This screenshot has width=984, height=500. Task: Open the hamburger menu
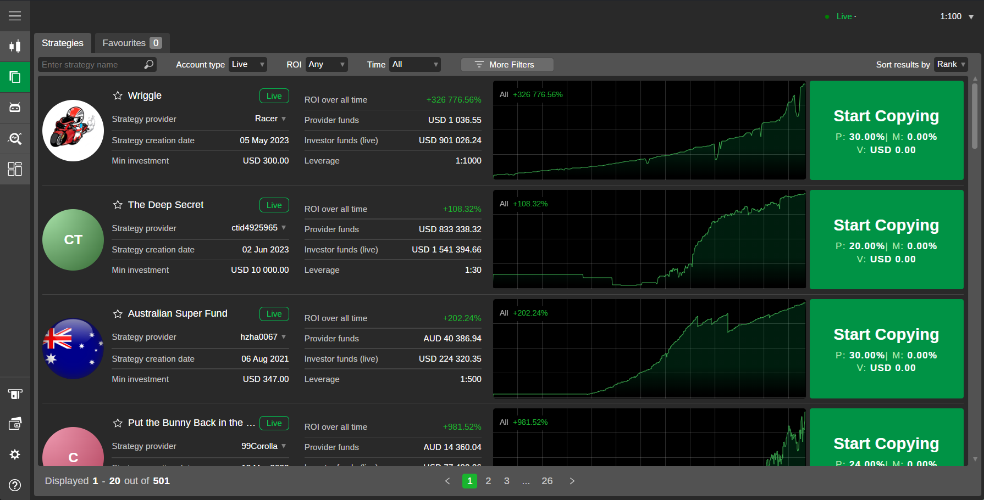point(15,16)
